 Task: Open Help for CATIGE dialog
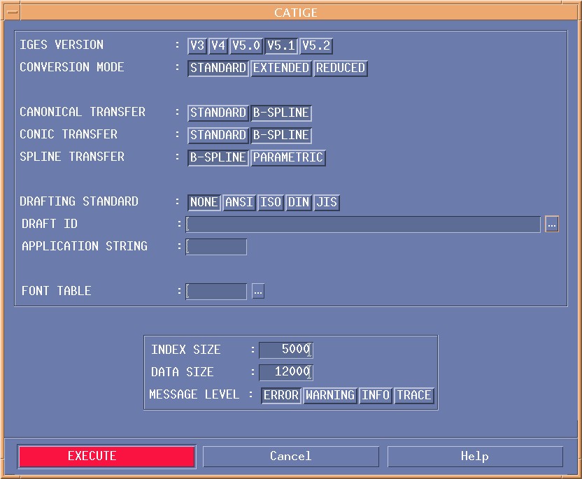pyautogui.click(x=475, y=457)
